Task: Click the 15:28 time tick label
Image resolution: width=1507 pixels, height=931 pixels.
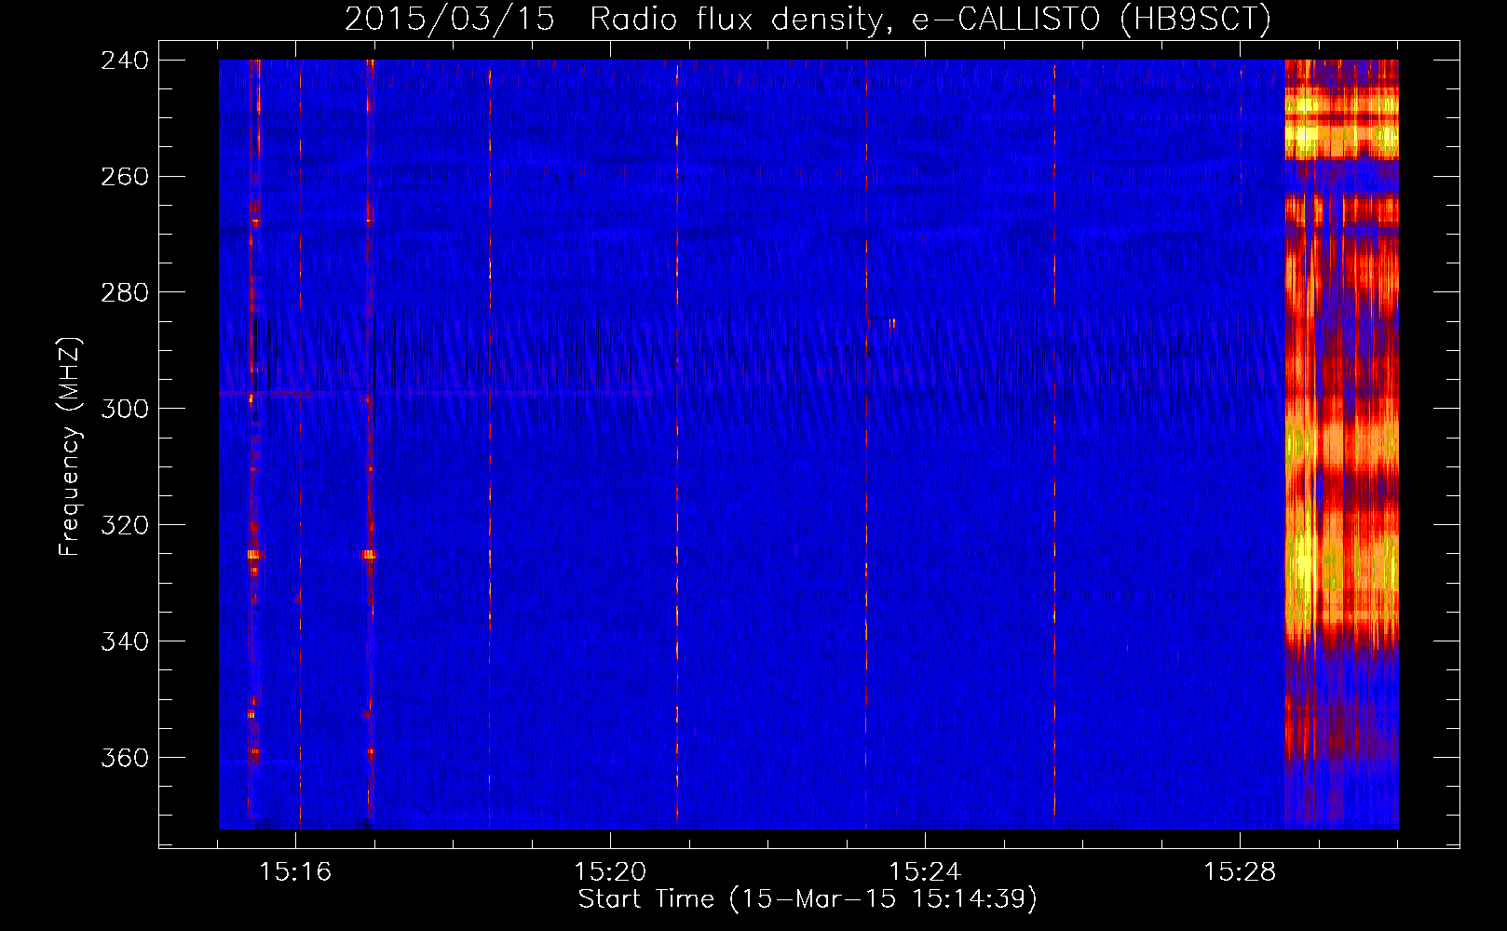Action: point(1240,871)
